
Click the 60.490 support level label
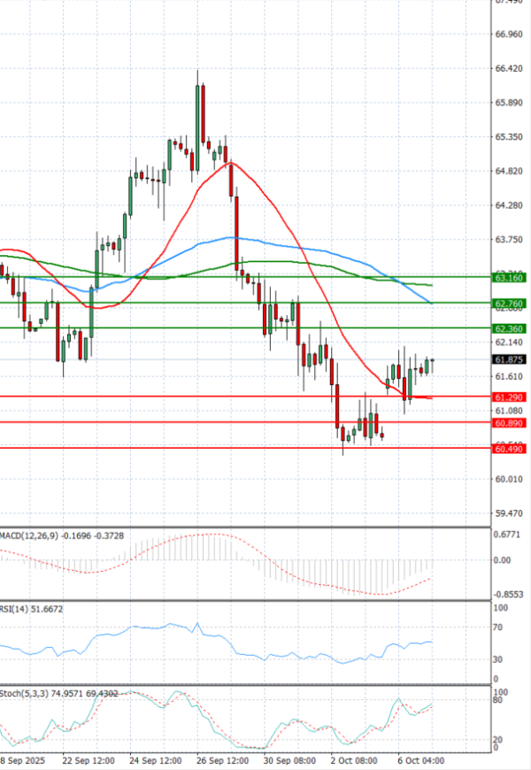pos(508,450)
